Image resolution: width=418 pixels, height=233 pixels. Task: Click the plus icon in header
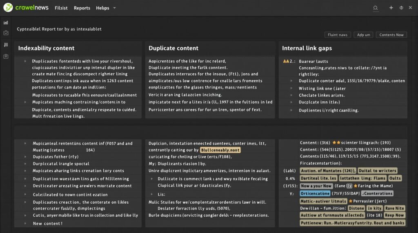coord(391,8)
